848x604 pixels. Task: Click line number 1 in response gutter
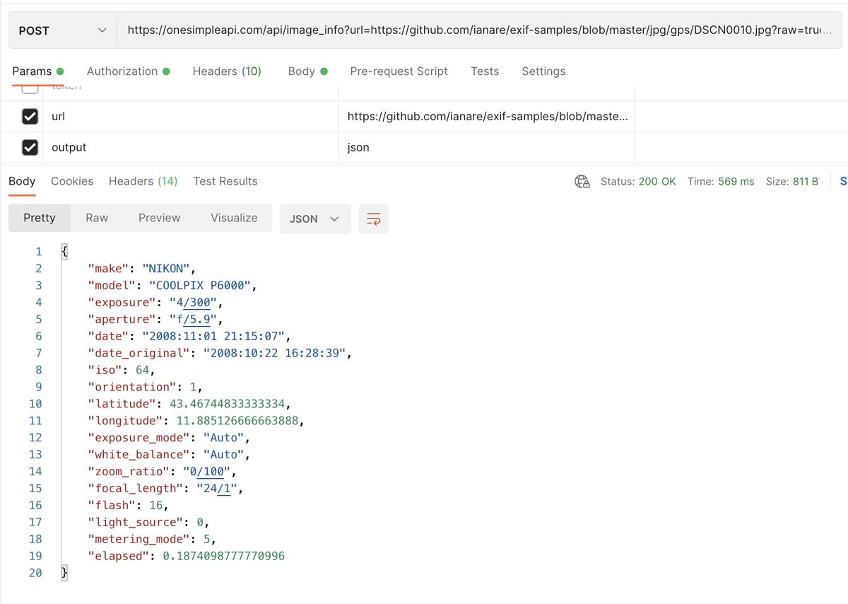point(38,252)
